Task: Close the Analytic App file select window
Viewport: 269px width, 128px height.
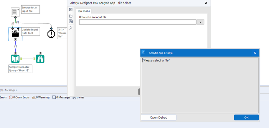Action: click(x=206, y=3)
